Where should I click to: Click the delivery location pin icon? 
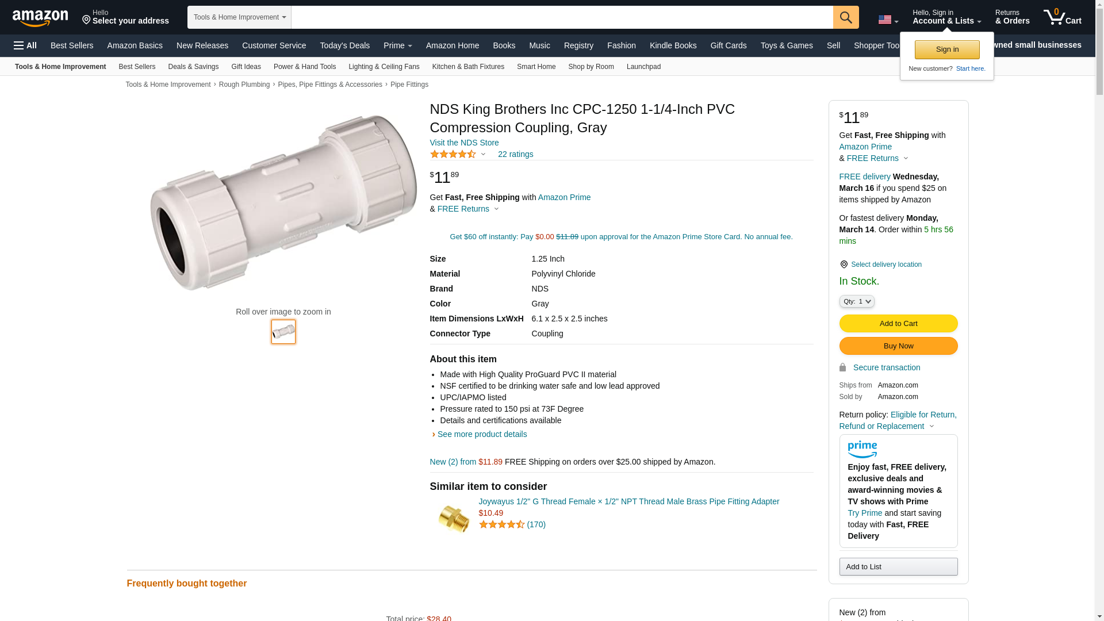(844, 264)
